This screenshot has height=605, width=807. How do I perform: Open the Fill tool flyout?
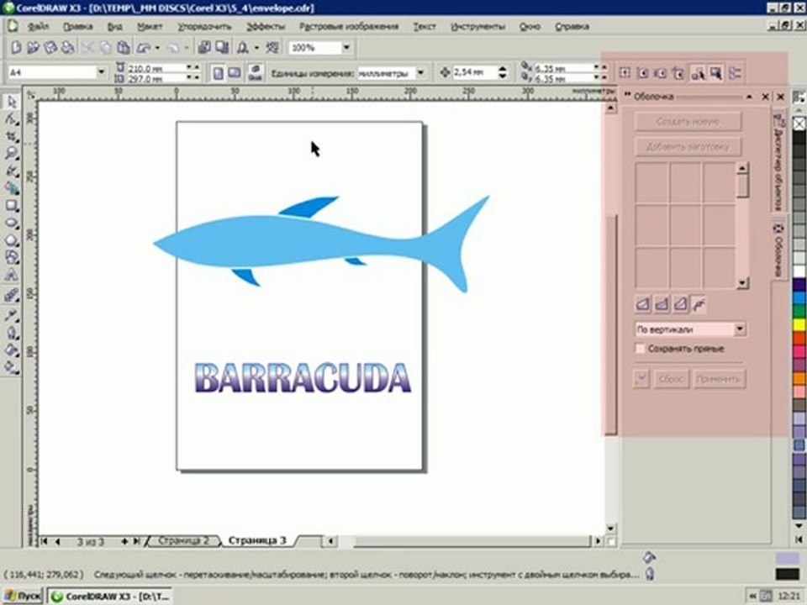pyautogui.click(x=11, y=350)
